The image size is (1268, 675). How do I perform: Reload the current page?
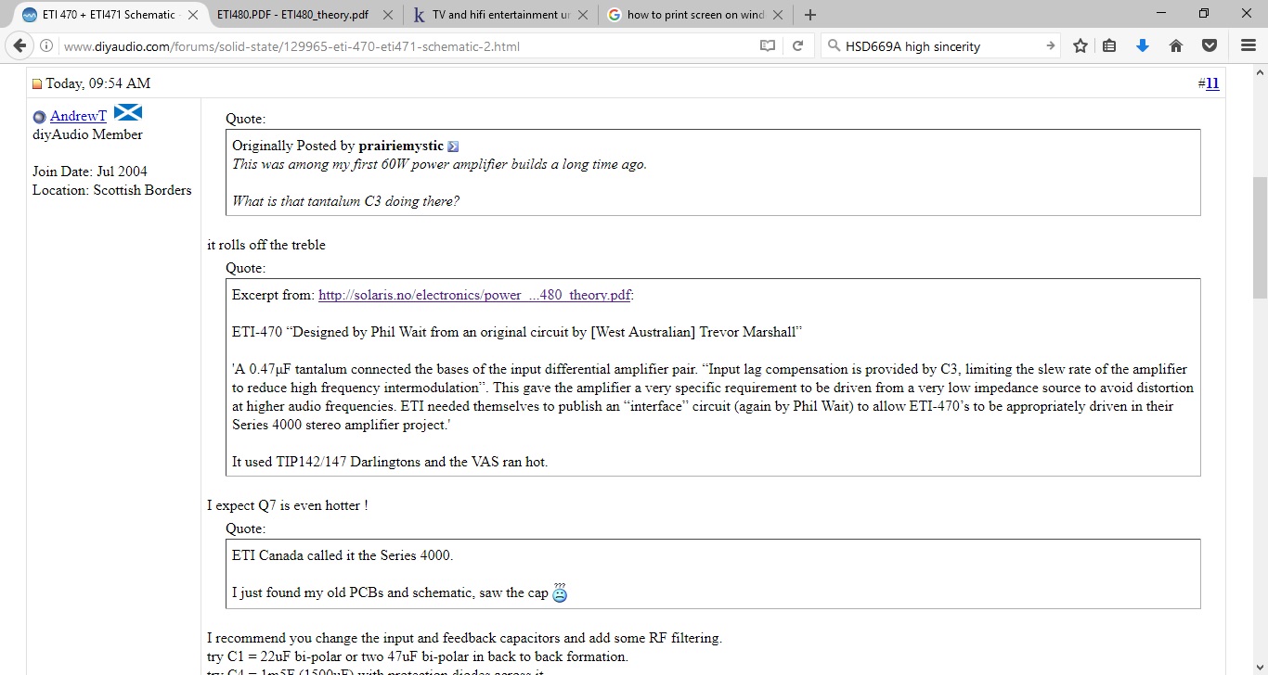click(797, 46)
